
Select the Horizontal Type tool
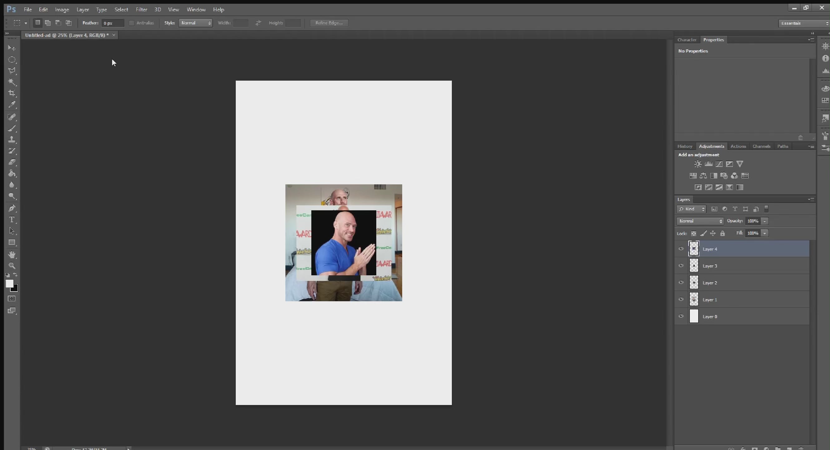(12, 219)
